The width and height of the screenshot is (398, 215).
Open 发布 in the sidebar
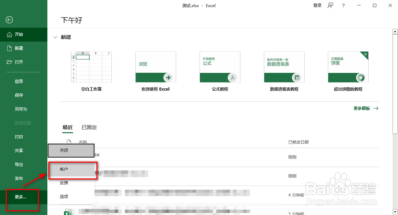(24, 178)
